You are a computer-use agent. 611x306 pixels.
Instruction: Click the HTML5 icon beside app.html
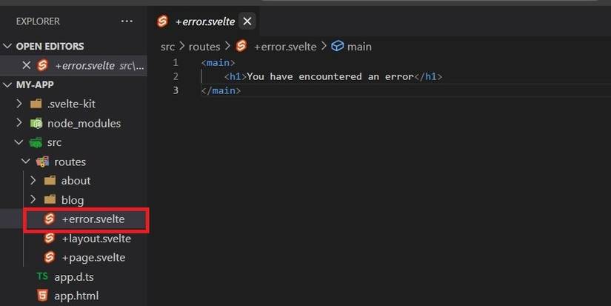[42, 296]
